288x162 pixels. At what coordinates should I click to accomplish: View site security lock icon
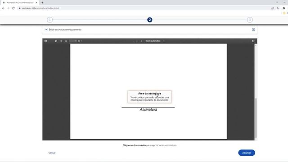tap(20, 8)
